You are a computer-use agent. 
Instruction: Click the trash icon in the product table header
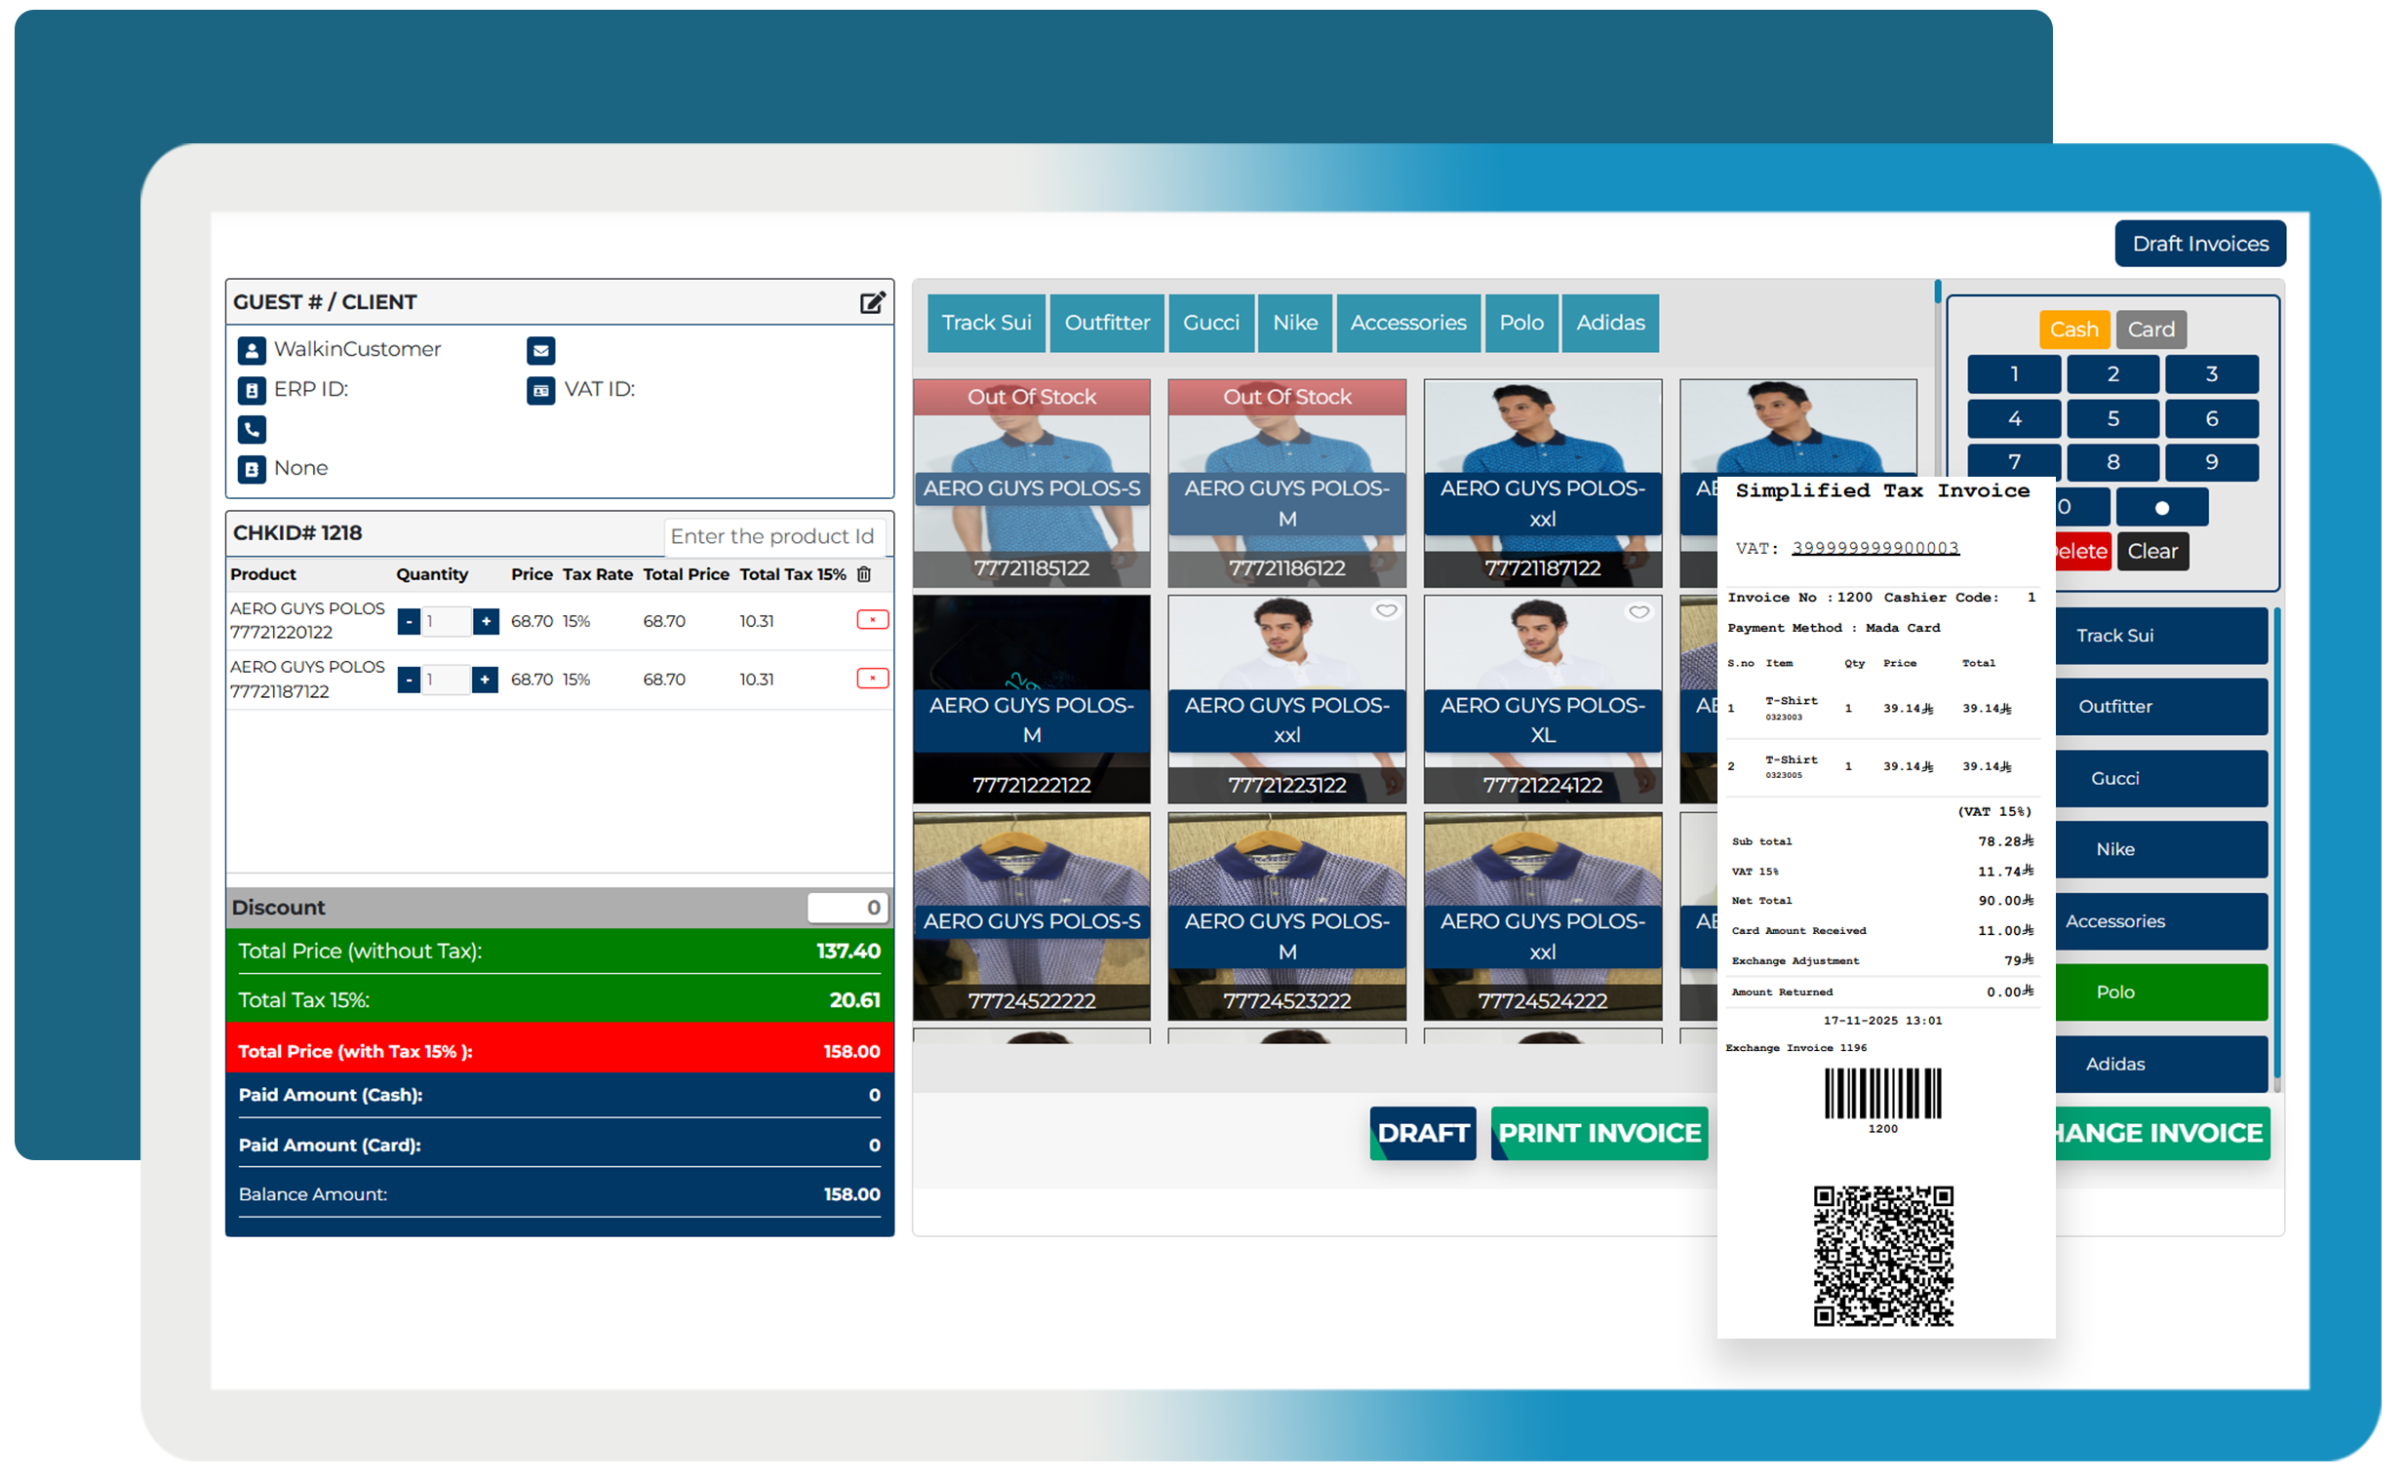click(864, 575)
